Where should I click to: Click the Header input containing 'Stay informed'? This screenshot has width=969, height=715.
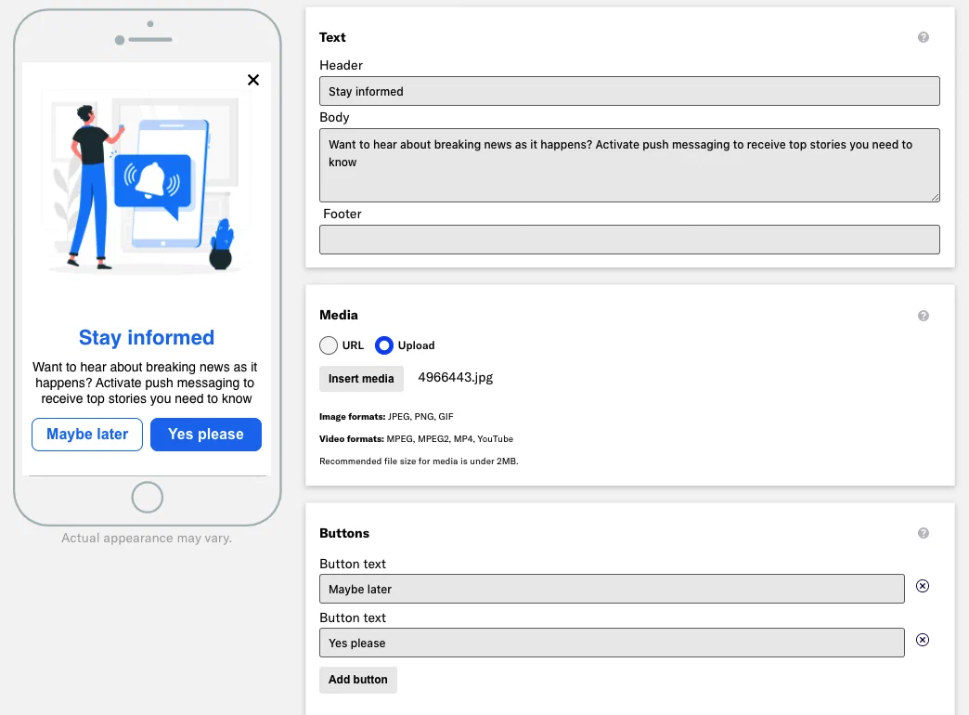click(x=629, y=91)
